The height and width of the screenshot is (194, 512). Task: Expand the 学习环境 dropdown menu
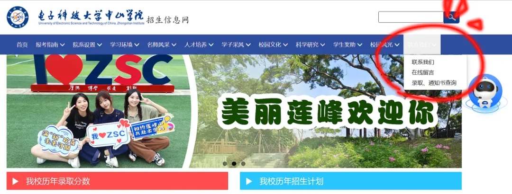coord(125,44)
